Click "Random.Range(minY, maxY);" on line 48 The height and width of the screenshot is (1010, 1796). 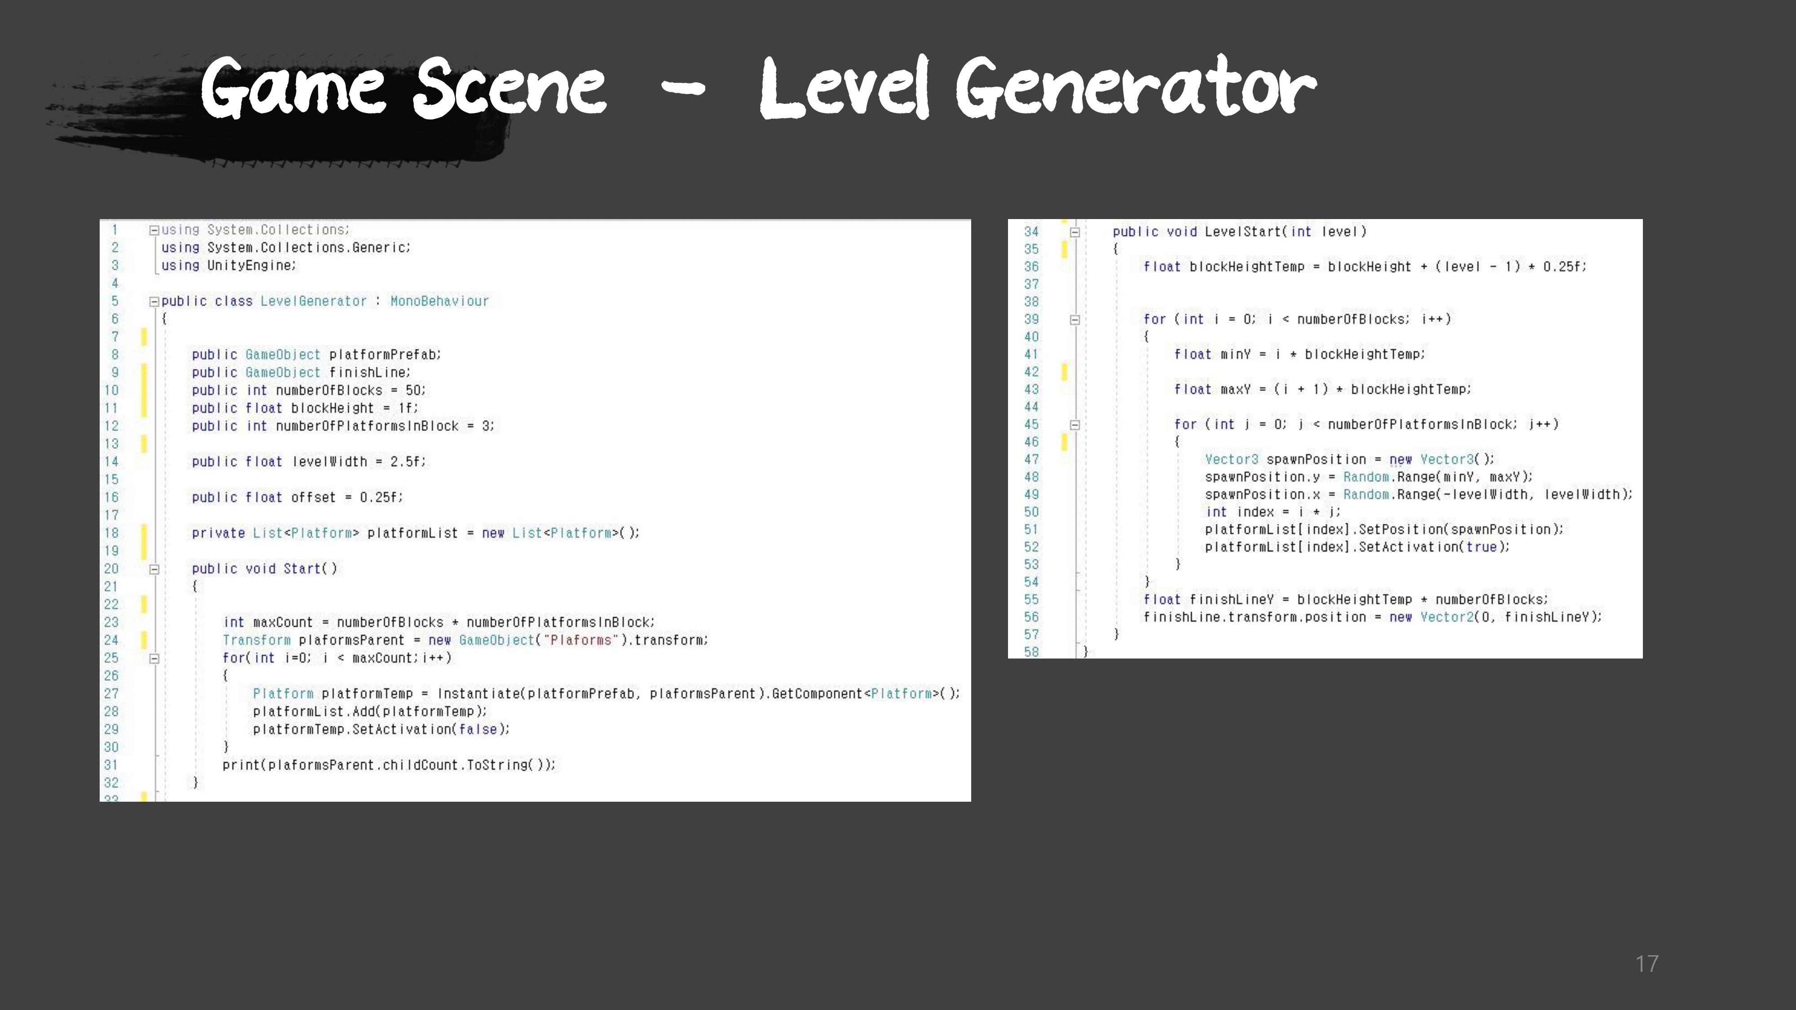(1438, 478)
